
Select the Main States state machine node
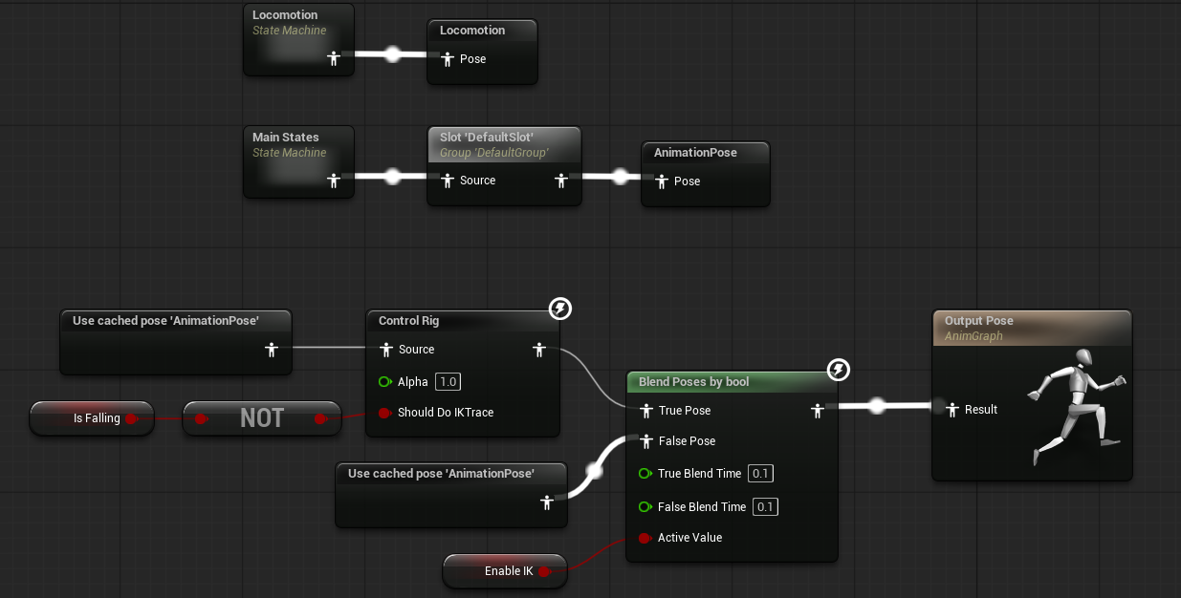coord(286,138)
